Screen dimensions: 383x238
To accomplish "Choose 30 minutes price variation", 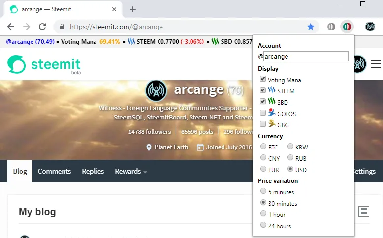I will pyautogui.click(x=263, y=202).
